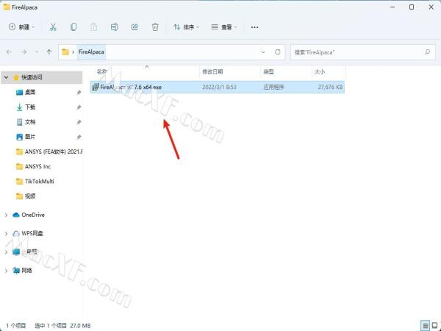The height and width of the screenshot is (331, 441).
Task: Select WPS网盘 in navigation pane
Action: click(x=32, y=233)
